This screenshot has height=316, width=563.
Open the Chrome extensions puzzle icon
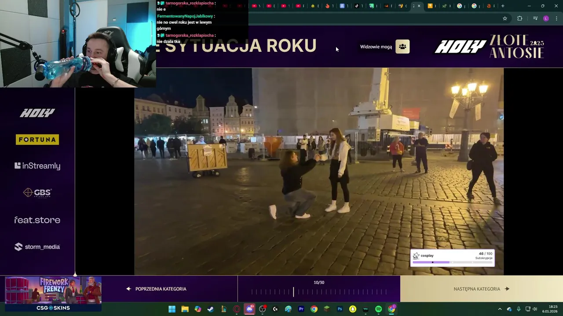[520, 18]
